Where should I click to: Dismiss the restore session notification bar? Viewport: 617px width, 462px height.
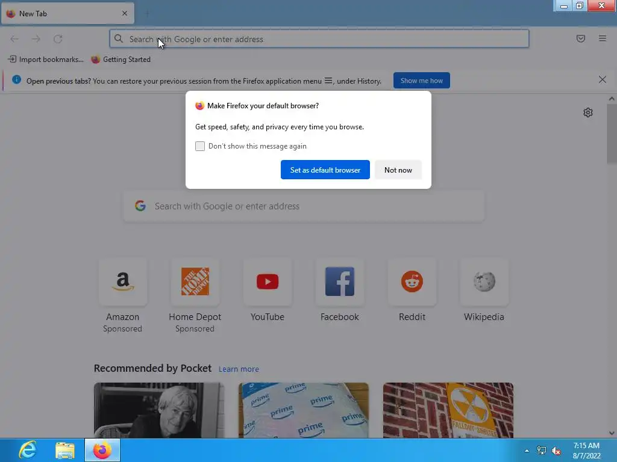(x=603, y=80)
